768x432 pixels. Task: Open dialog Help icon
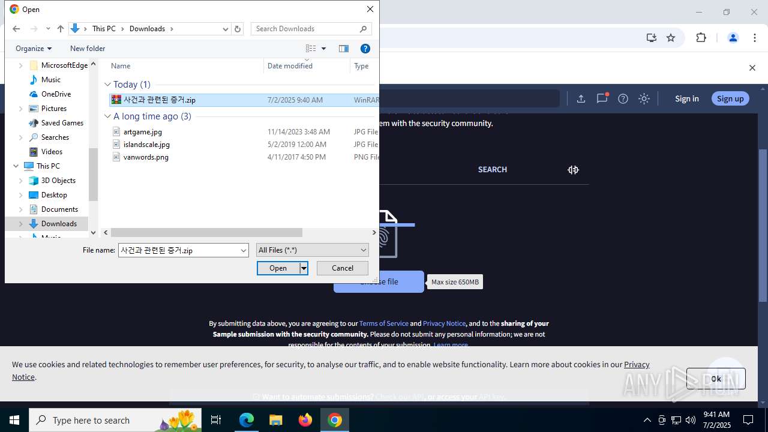pos(365,49)
